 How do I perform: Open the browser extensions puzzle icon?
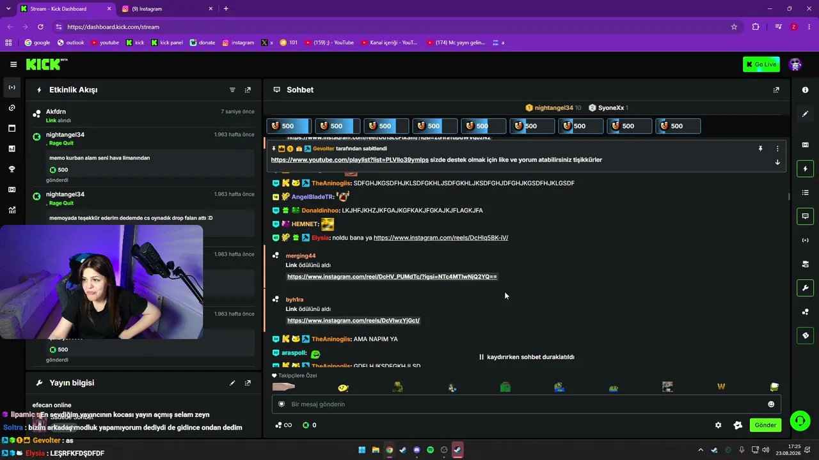click(756, 27)
